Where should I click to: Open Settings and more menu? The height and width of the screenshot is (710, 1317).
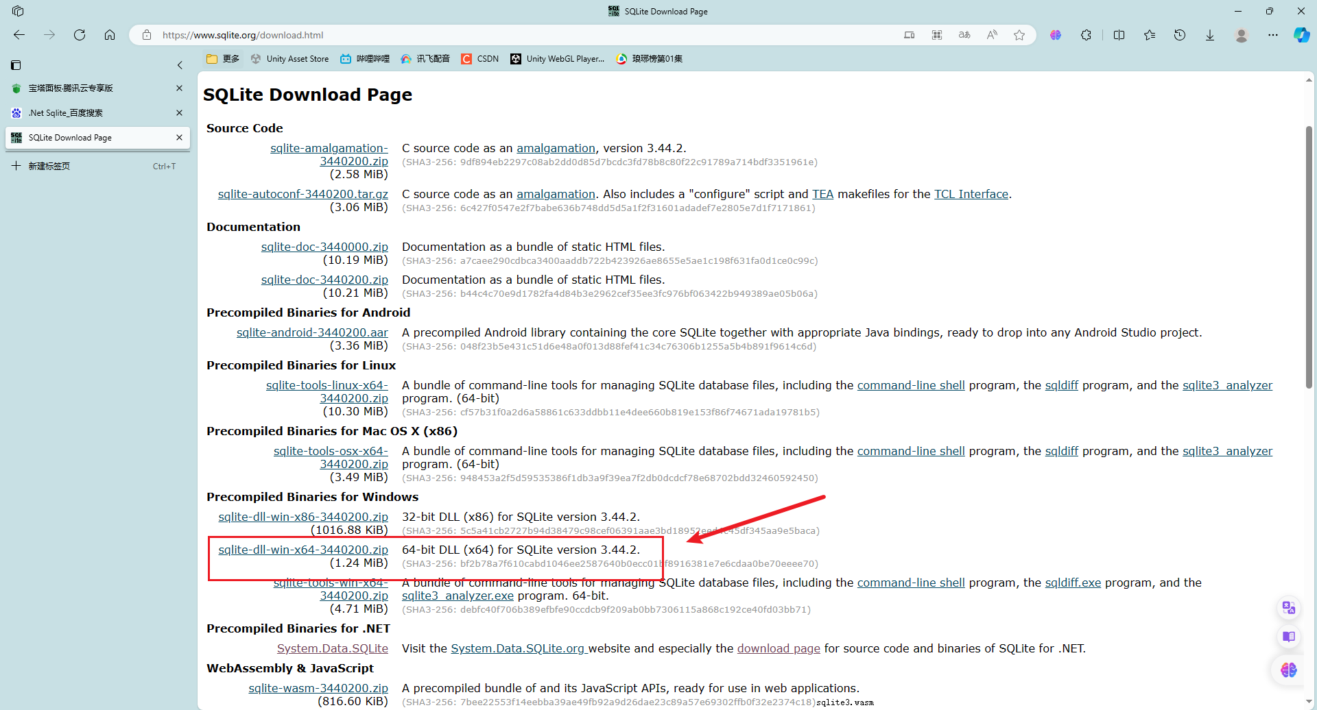(1273, 35)
